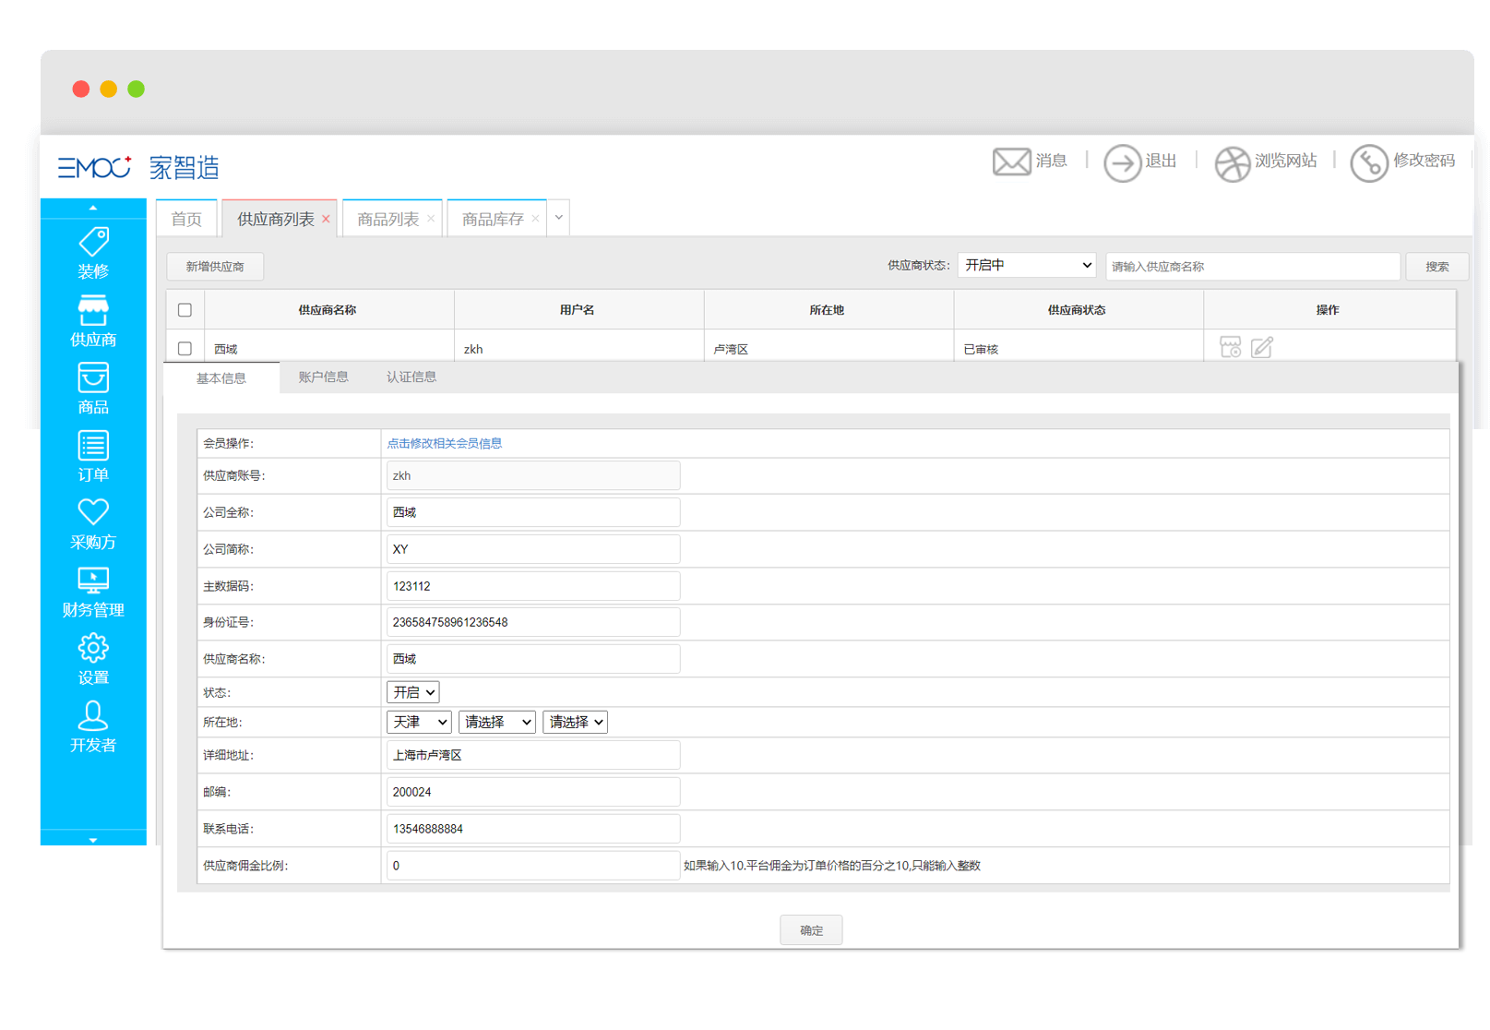Screen dimensions: 1490x1030
Task: Click the EMOC 家智造 logo
Action: pyautogui.click(x=138, y=167)
